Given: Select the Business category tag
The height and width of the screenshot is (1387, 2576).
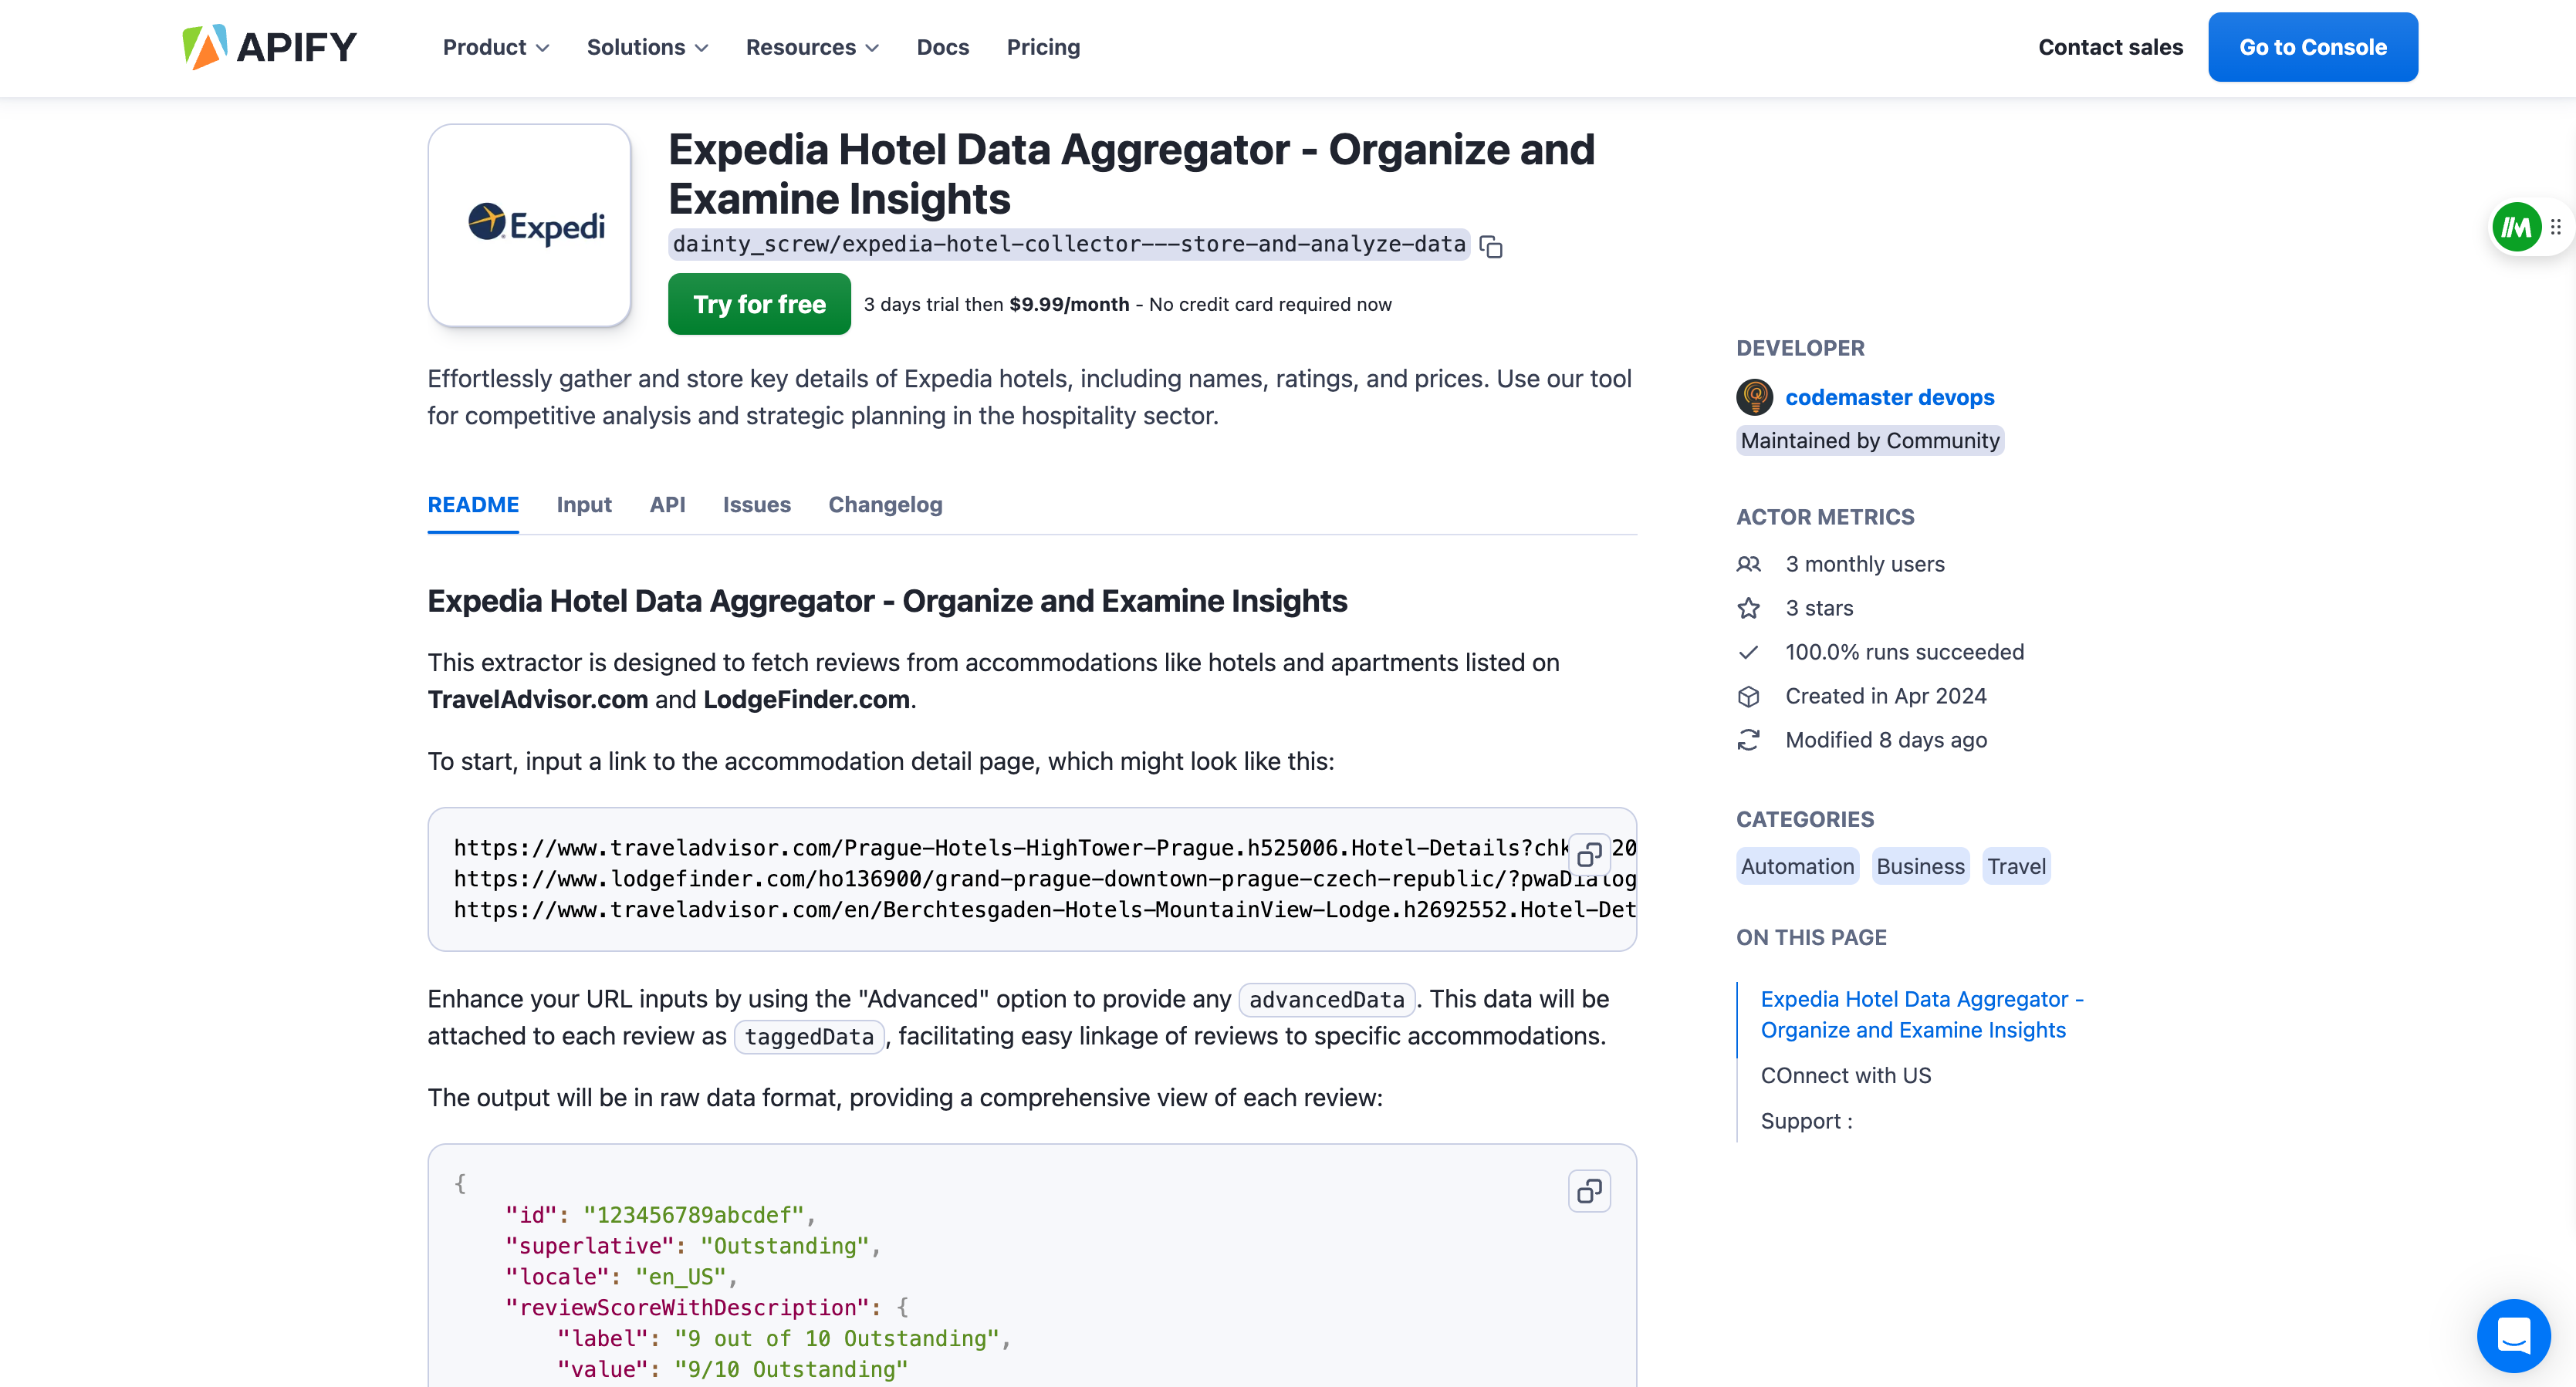Looking at the screenshot, I should click(x=1920, y=866).
